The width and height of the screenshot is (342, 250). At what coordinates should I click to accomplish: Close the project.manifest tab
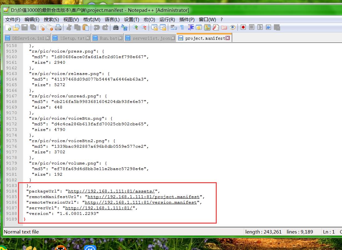[x=228, y=38]
